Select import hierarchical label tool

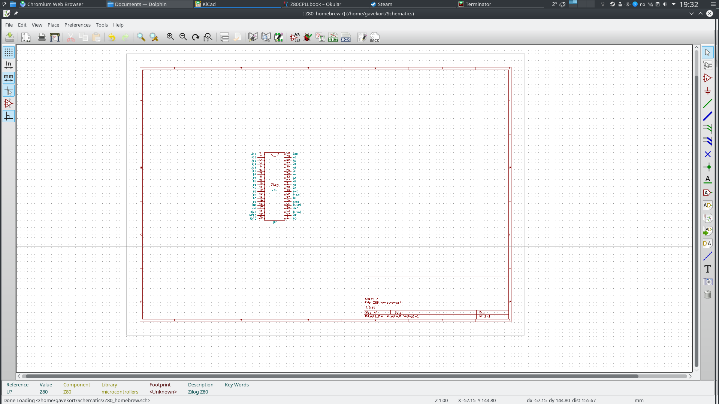707,231
